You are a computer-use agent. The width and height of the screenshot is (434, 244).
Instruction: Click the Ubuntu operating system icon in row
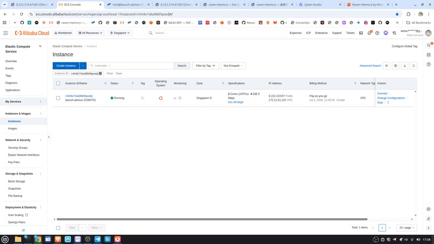160,98
